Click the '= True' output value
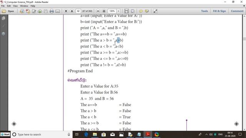The image size is (246, 138). point(125,117)
